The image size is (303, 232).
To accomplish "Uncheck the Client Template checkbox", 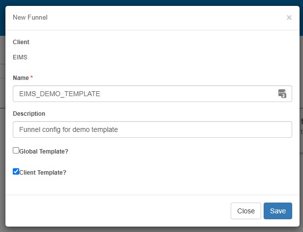I will [16, 171].
